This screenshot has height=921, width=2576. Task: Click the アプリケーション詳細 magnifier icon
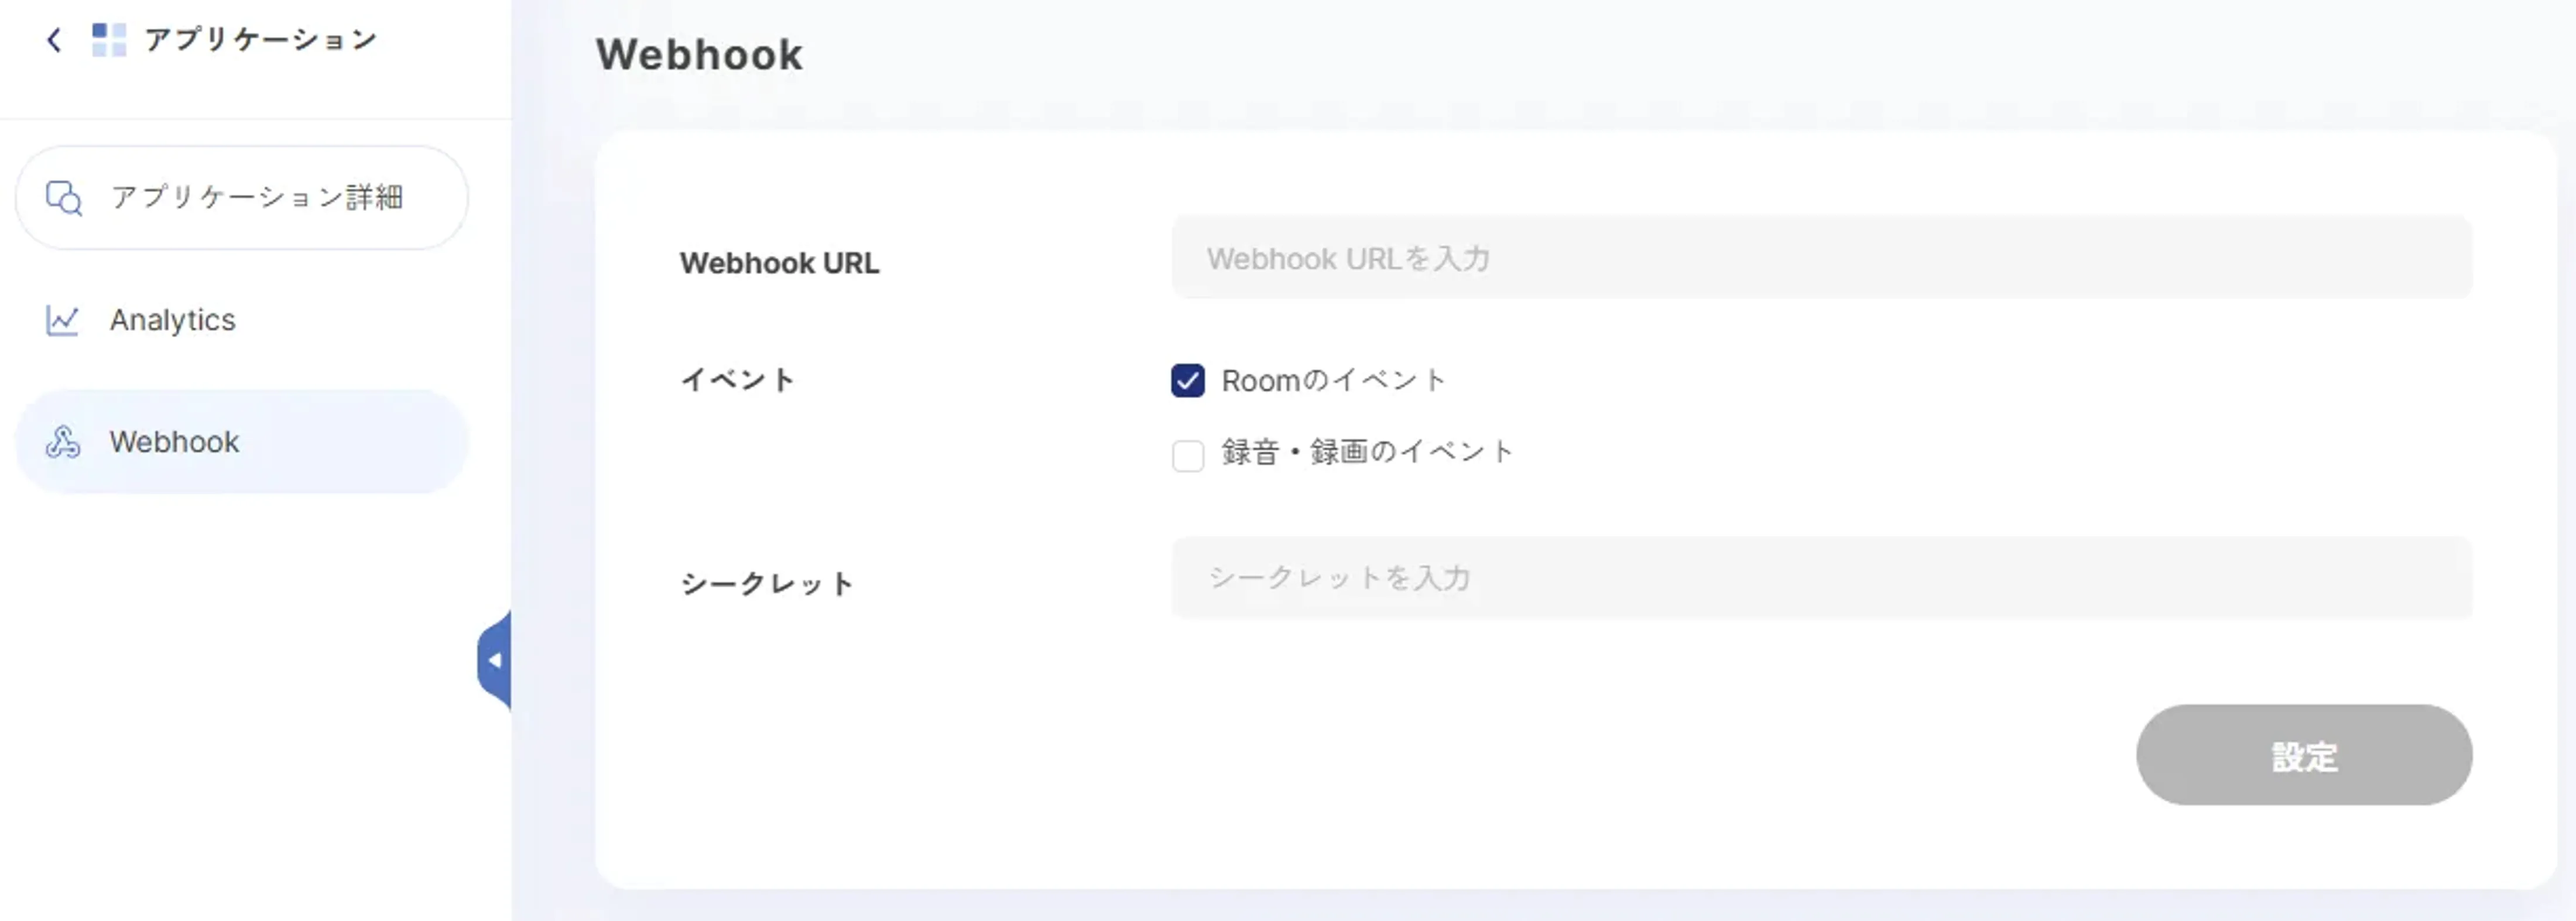tap(64, 198)
